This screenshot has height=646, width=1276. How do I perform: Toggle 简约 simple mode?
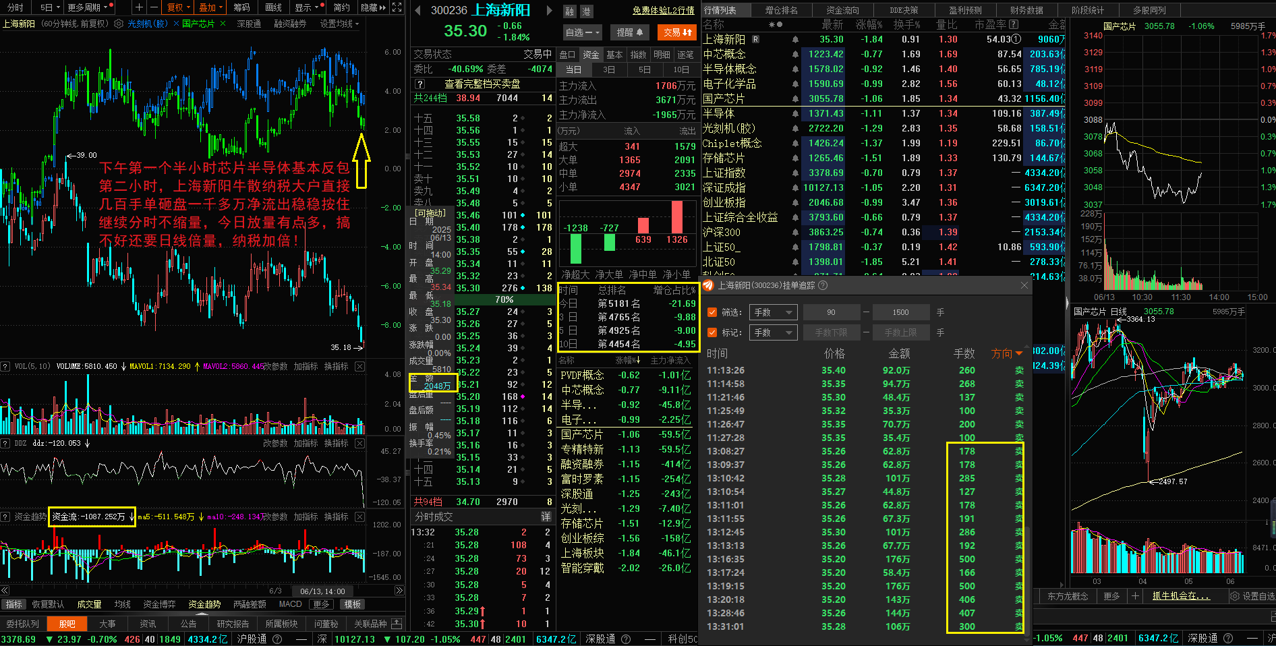[x=341, y=7]
